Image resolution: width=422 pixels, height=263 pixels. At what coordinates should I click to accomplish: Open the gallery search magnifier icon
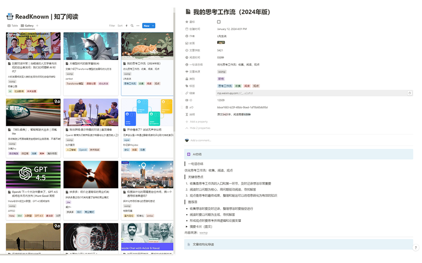pos(132,26)
